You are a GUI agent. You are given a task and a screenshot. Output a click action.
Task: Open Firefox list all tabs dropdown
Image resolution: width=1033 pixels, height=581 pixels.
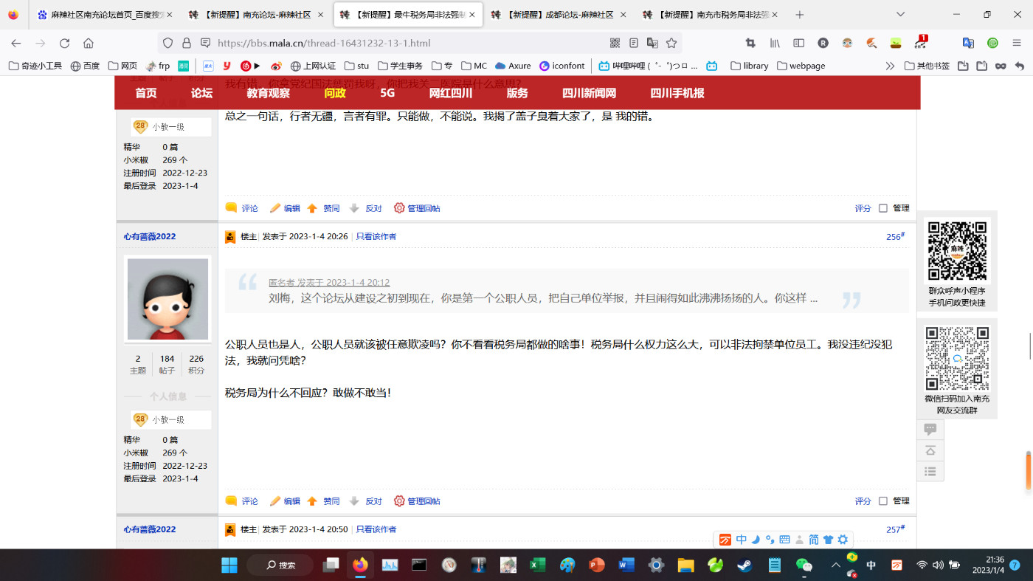tap(900, 14)
